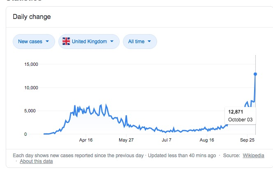Expand the All time range dropdown

click(139, 42)
